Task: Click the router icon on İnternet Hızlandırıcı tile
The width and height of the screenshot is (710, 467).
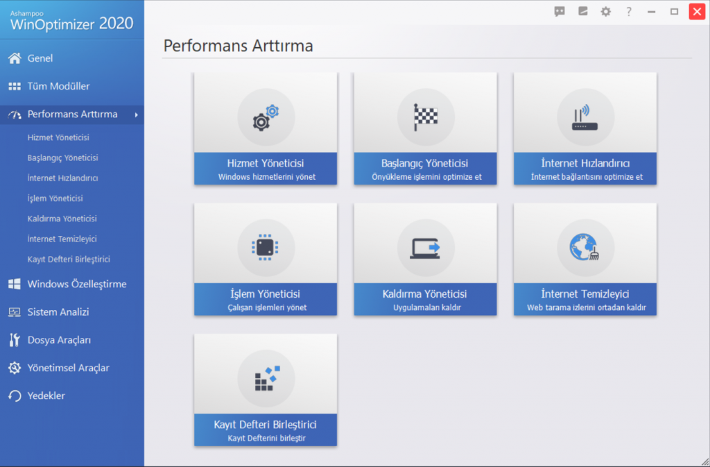Action: tap(585, 117)
